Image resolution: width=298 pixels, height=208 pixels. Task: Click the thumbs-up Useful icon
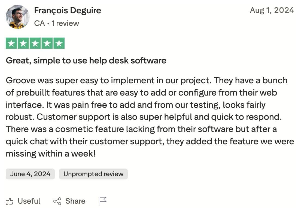[10, 201]
